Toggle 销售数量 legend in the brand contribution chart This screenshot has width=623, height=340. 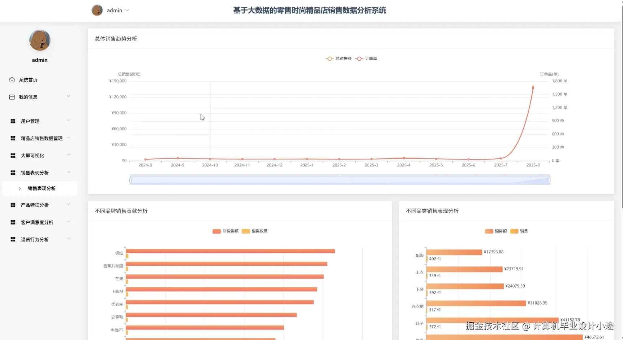point(255,231)
